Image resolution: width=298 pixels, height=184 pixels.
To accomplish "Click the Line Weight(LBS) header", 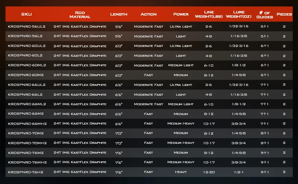I will (x=209, y=14).
